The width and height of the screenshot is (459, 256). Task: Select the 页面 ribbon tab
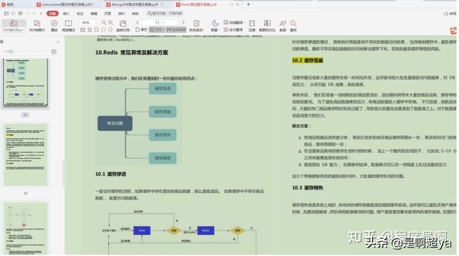[x=108, y=13]
